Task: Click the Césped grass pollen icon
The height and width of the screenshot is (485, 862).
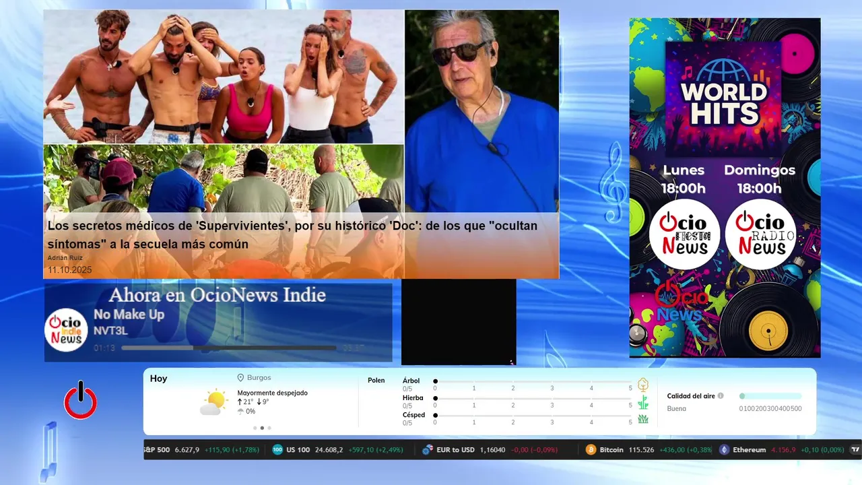Action: pyautogui.click(x=643, y=419)
